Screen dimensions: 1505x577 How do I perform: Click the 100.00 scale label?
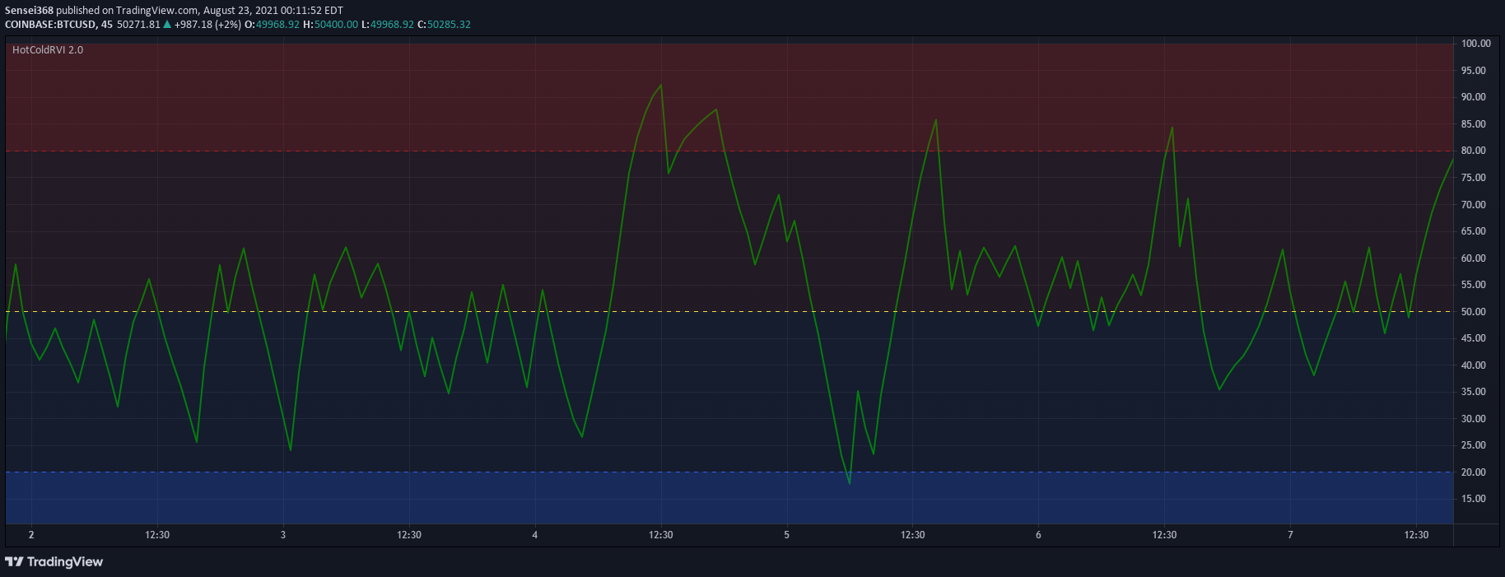tap(1476, 44)
